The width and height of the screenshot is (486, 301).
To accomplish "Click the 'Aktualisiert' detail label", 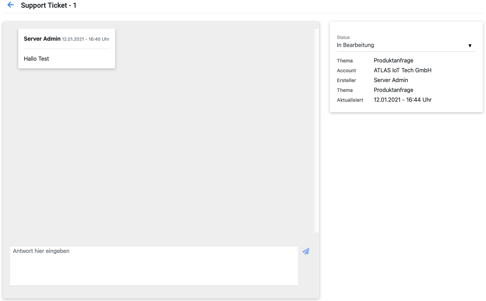I will coord(350,100).
